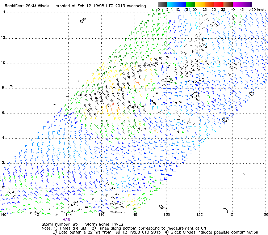Click the '152' longitude axis label
268x235 pixels.
pos(200,214)
